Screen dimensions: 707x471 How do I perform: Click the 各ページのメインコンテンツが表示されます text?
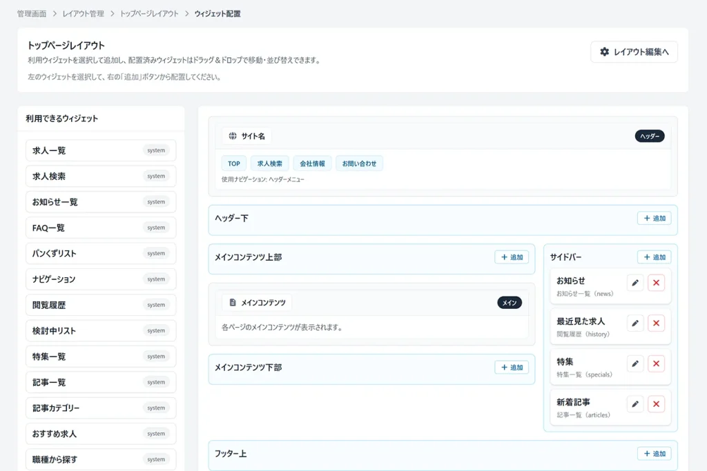tap(282, 328)
